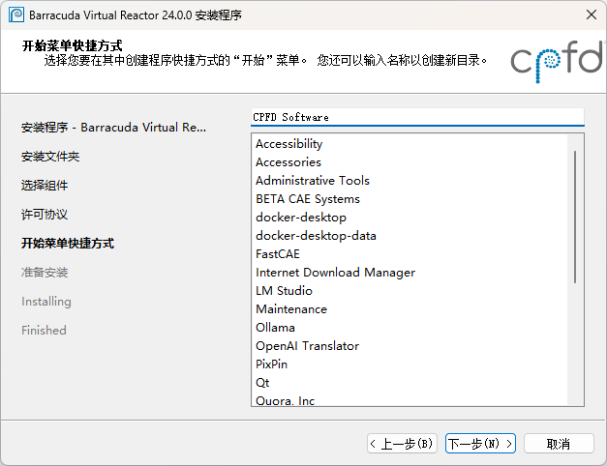Pick docker-desktop in the Start Menu list
The width and height of the screenshot is (607, 466).
click(301, 218)
